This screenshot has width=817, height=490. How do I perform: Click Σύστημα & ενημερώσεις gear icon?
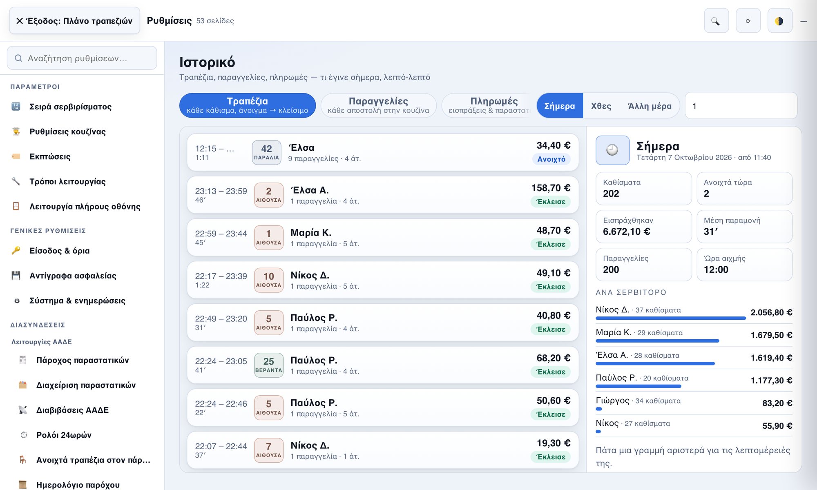tap(17, 301)
